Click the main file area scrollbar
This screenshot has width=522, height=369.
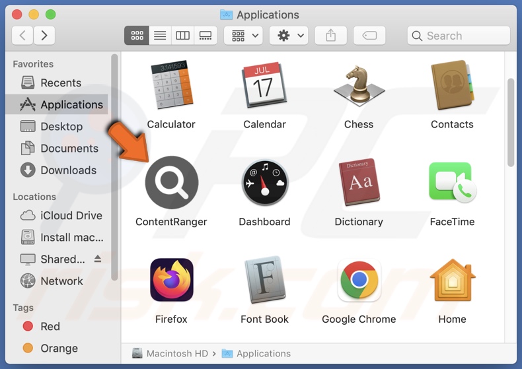pos(511,122)
